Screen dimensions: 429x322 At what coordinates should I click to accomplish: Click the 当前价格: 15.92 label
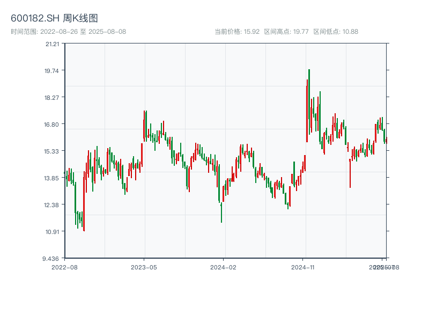[237, 32]
